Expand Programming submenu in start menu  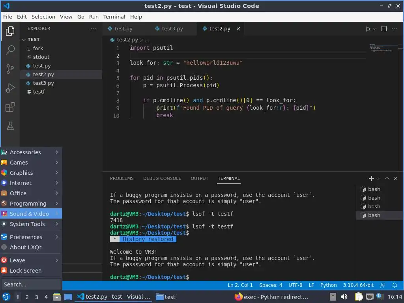click(31, 204)
